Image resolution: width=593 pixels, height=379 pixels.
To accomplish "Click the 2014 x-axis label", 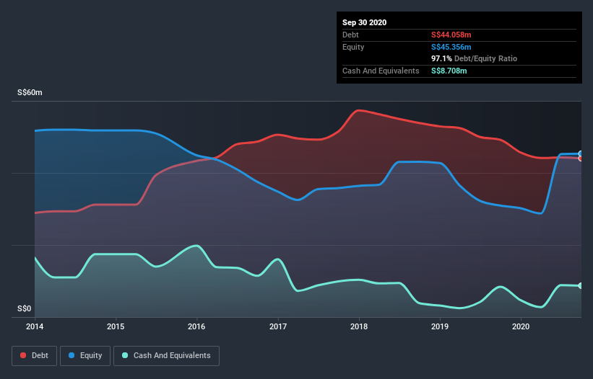I will 35,326.
